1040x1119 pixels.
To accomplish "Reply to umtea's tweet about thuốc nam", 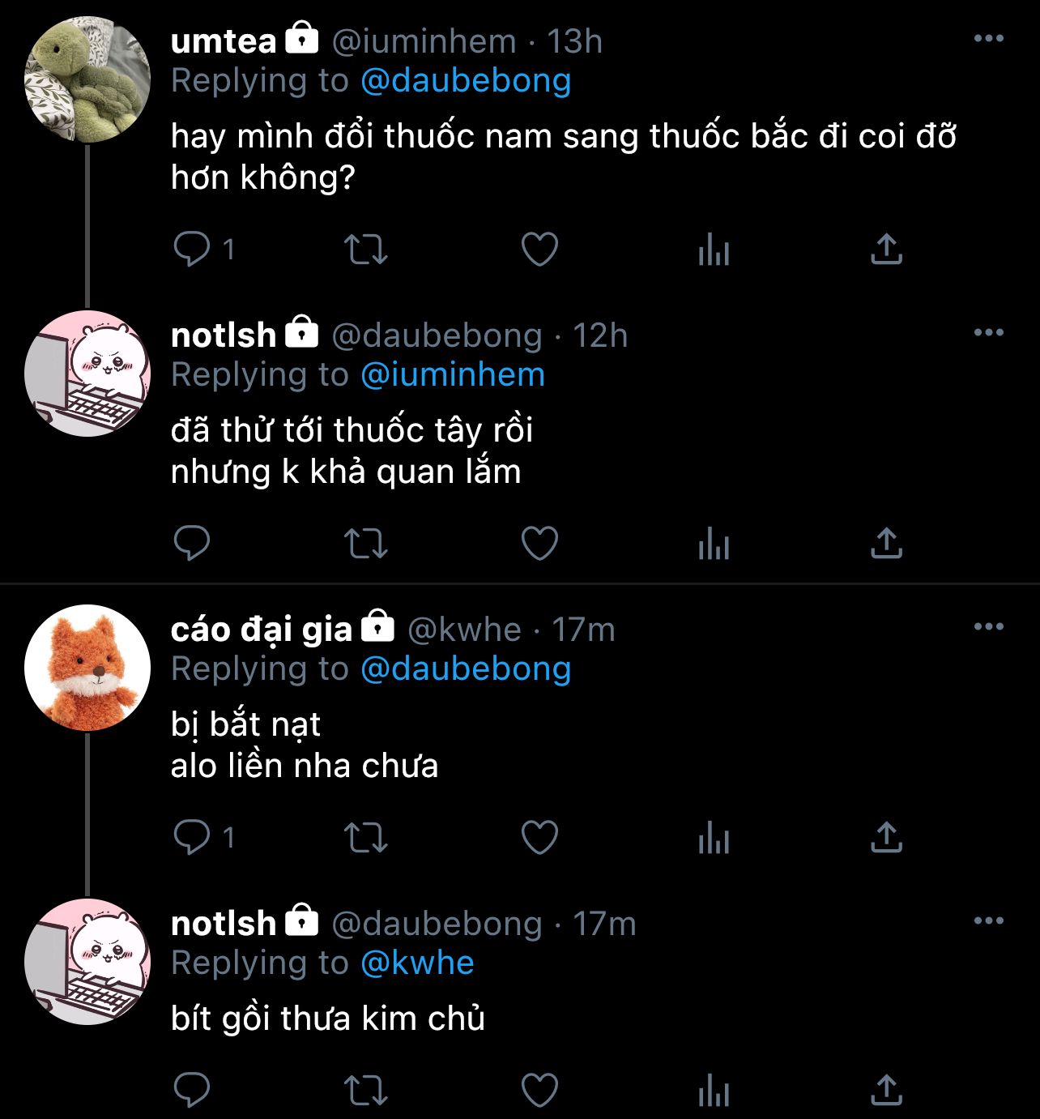I will (x=193, y=249).
